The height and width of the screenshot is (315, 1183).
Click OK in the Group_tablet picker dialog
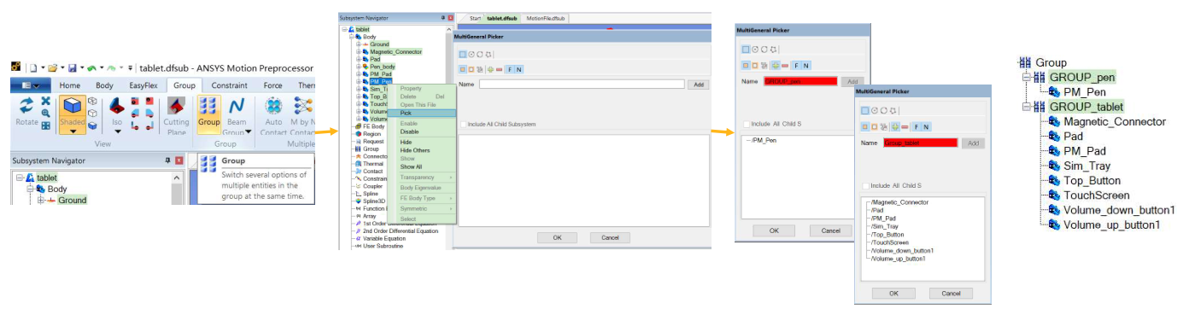click(893, 293)
